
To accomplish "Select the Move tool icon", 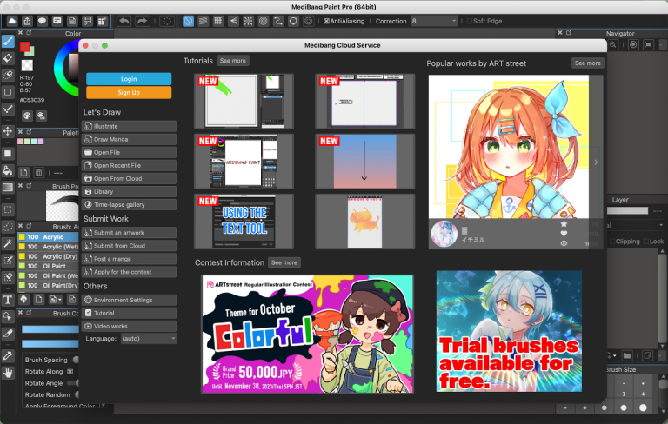I will [8, 131].
